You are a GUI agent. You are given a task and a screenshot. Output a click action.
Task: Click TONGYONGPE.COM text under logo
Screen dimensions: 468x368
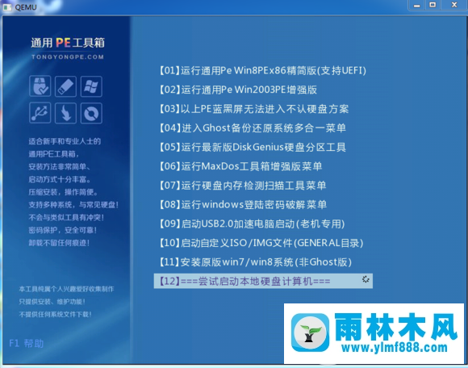point(68,56)
